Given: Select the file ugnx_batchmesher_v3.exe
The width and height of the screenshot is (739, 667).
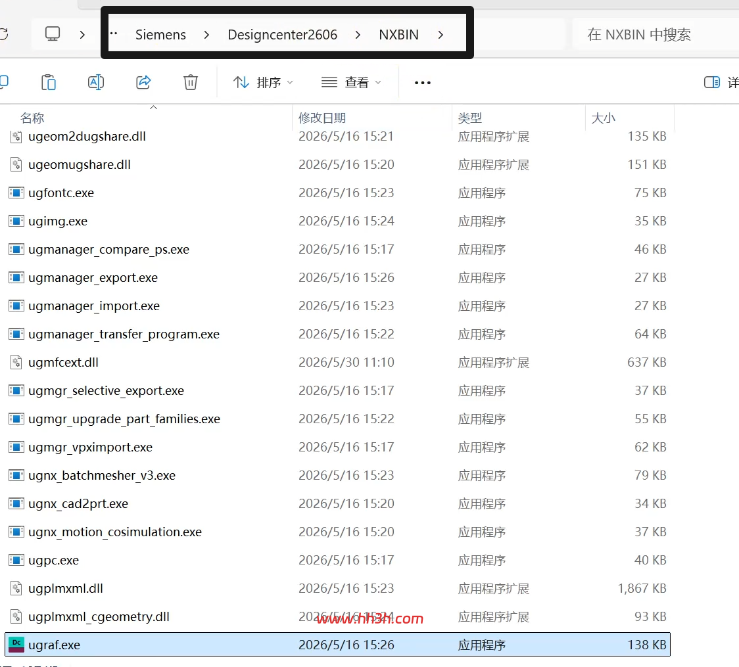Looking at the screenshot, I should (337, 475).
